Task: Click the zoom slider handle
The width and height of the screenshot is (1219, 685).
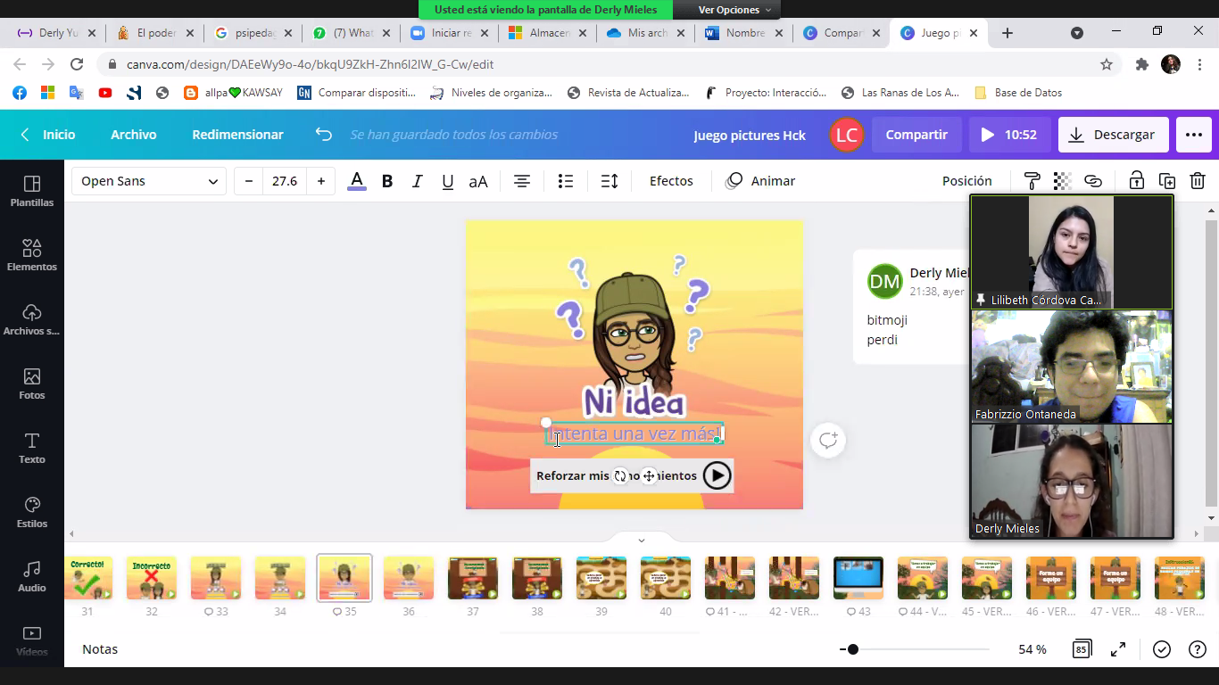Action: (x=853, y=649)
